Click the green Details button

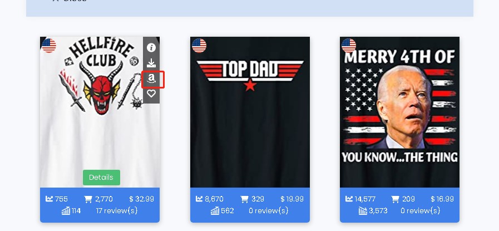(x=101, y=178)
